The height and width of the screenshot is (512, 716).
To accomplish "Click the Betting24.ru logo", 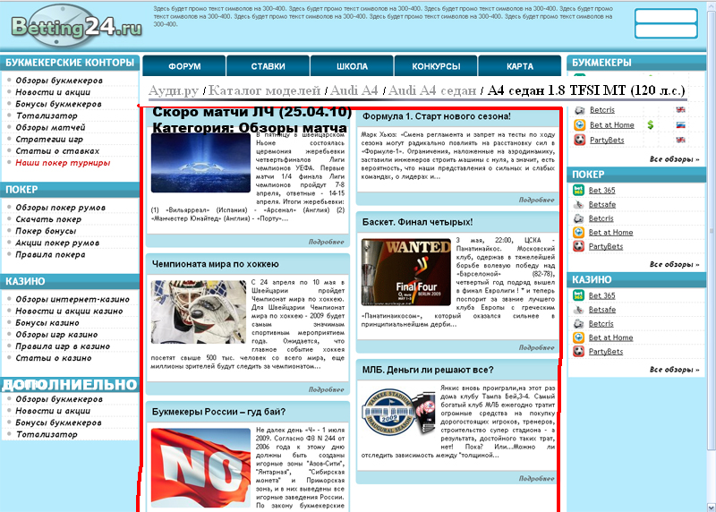I will (x=76, y=27).
